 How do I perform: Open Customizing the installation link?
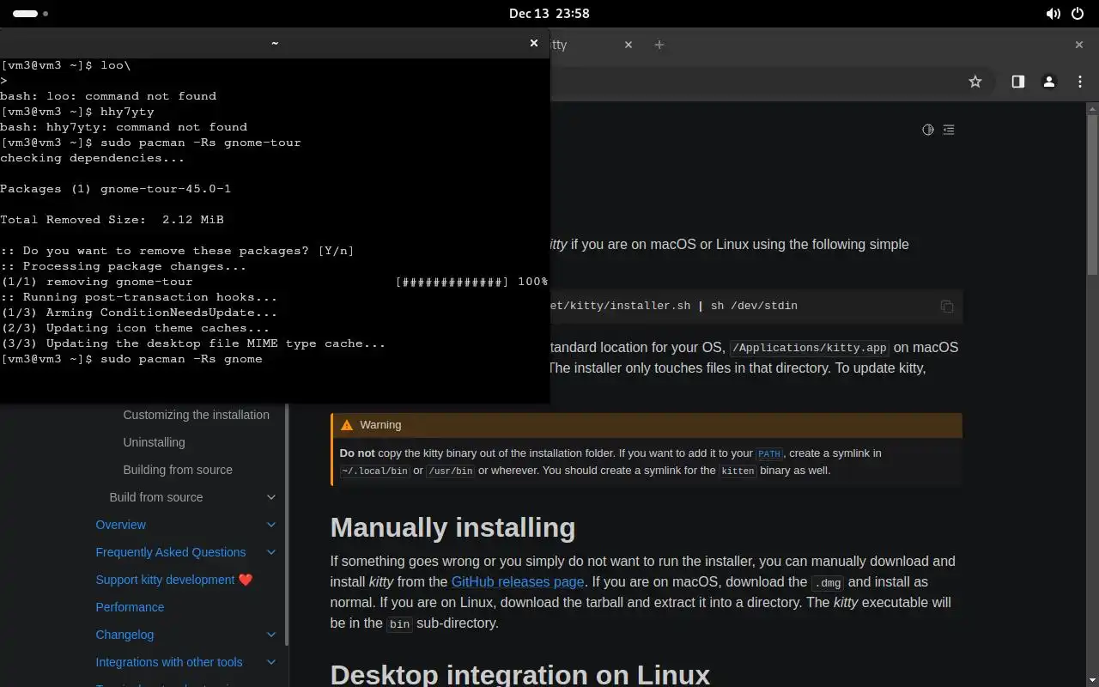pos(196,415)
